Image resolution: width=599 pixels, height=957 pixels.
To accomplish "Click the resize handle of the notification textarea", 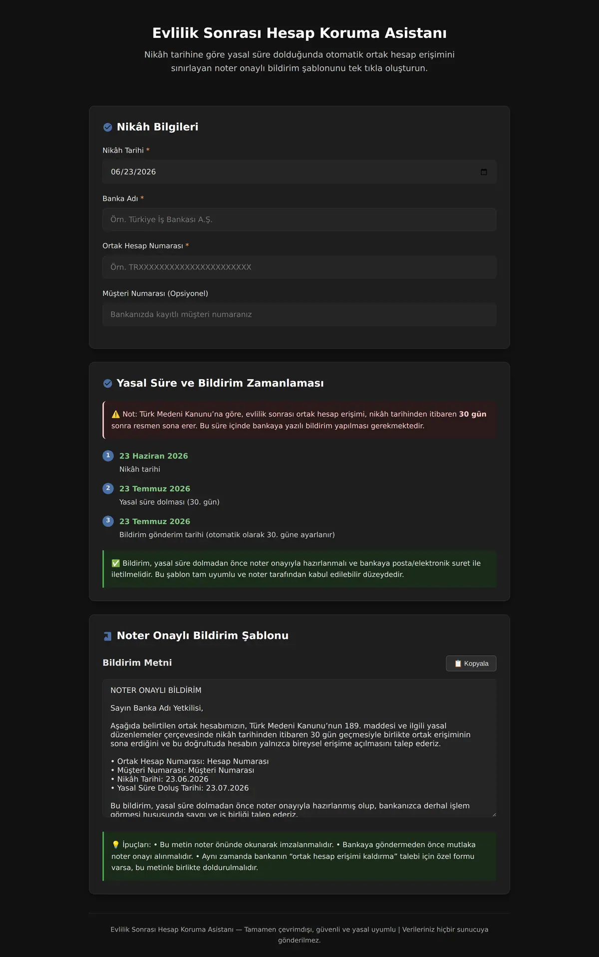I will [x=494, y=814].
